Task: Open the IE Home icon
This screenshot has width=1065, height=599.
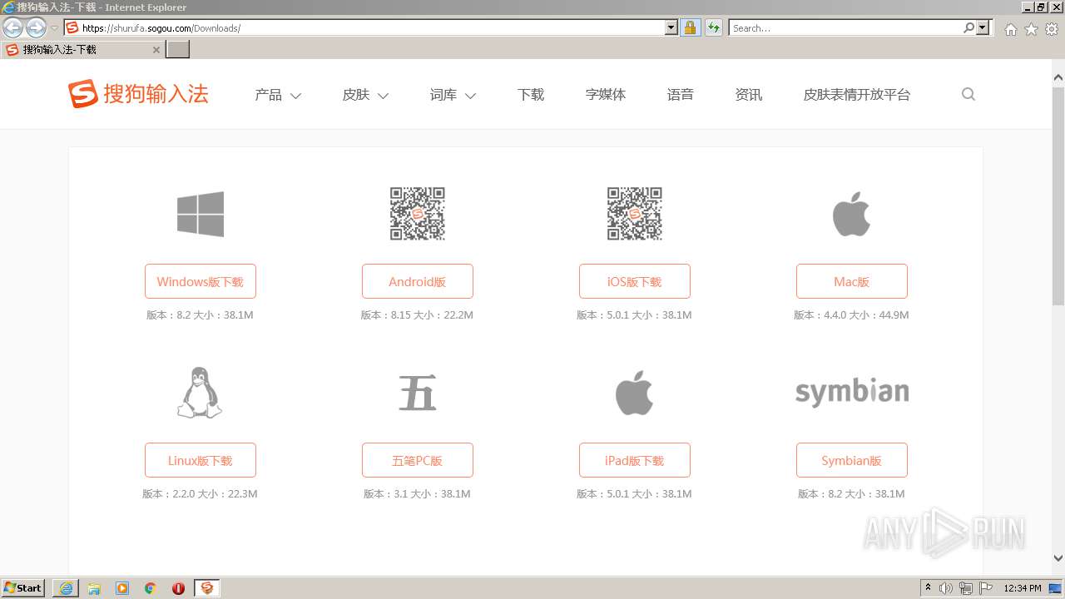Action: (1010, 29)
